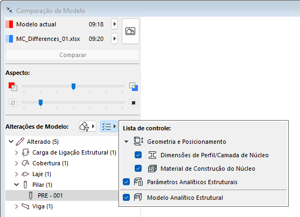Uncheck Modelo Analítico Estrutural
Screen dimensions: 300x217
(126, 197)
